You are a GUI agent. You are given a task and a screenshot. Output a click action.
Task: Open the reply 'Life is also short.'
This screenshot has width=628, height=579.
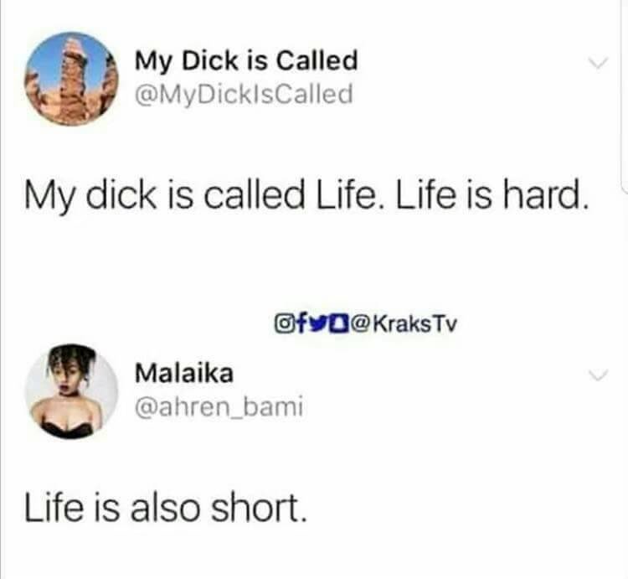[166, 508]
